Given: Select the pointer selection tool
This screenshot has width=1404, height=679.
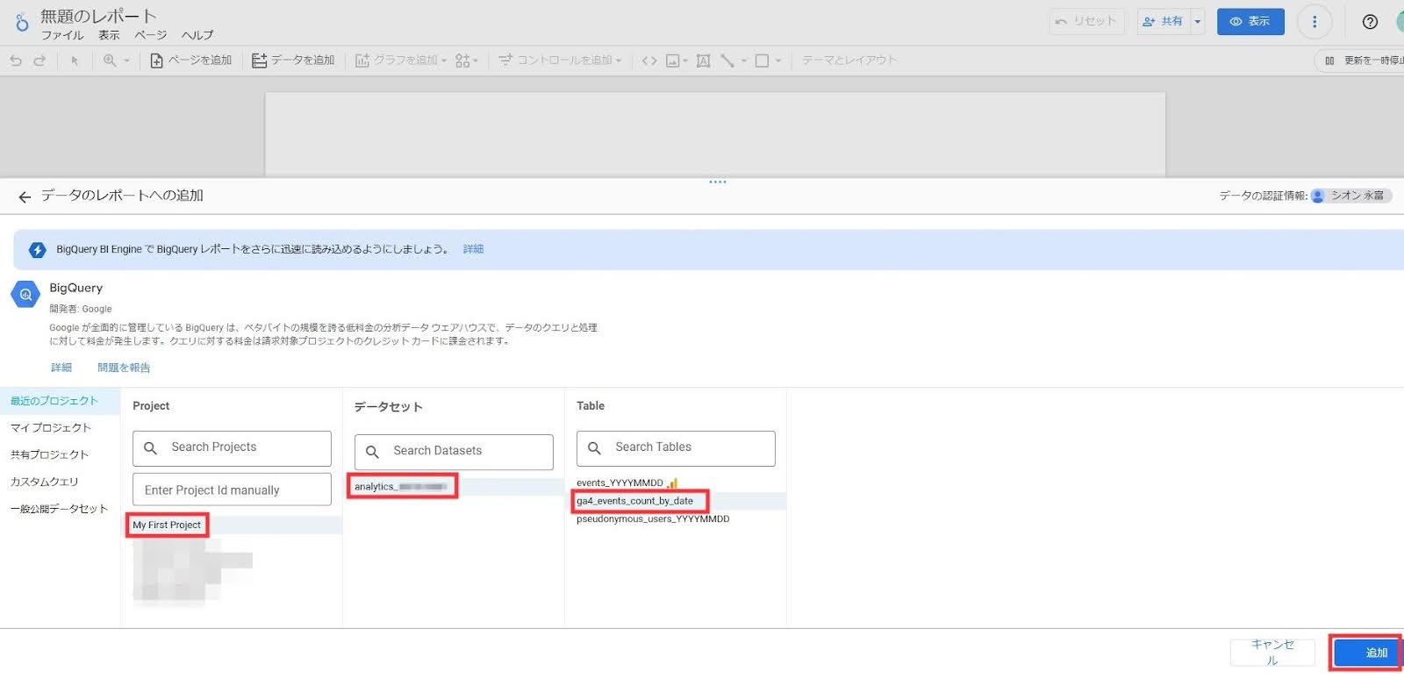Looking at the screenshot, I should coord(75,61).
